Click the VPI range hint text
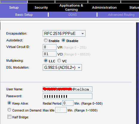This screenshot has height=124, width=139. point(75,47)
